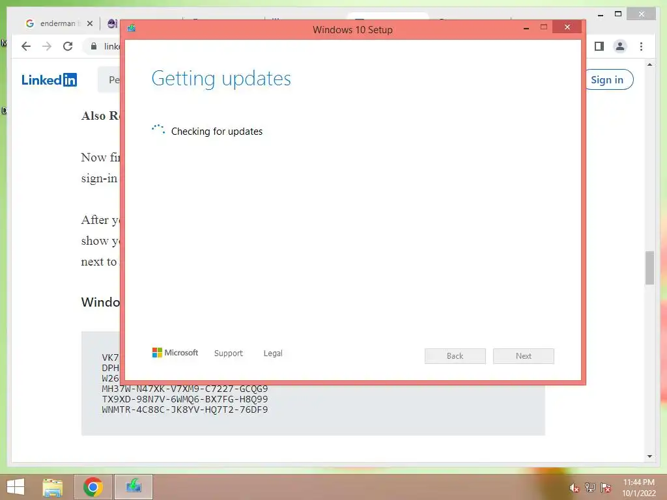
Task: Click the Checking for updates text
Action: tap(217, 132)
